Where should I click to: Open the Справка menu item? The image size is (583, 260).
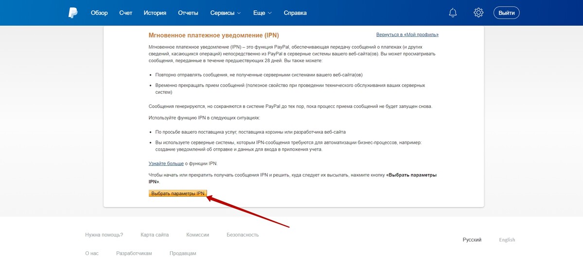coord(295,13)
